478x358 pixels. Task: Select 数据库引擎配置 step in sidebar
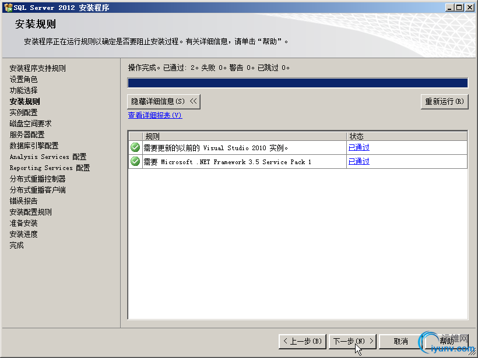click(x=34, y=146)
